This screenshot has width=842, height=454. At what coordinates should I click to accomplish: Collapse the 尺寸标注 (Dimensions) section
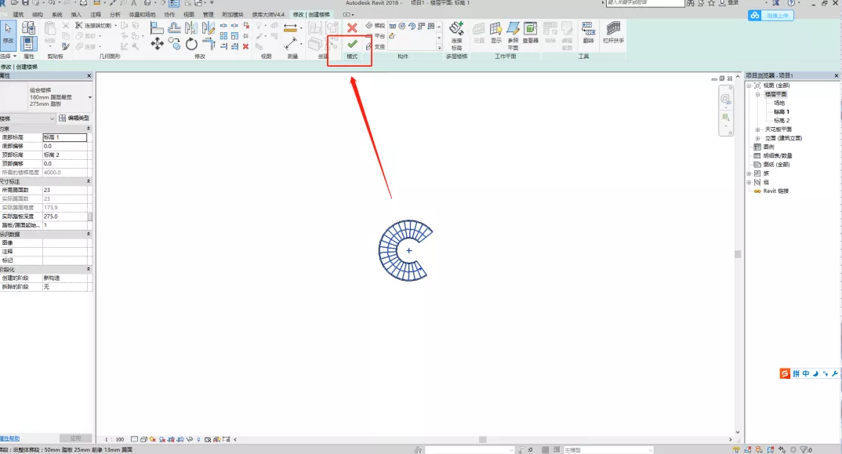click(x=88, y=181)
